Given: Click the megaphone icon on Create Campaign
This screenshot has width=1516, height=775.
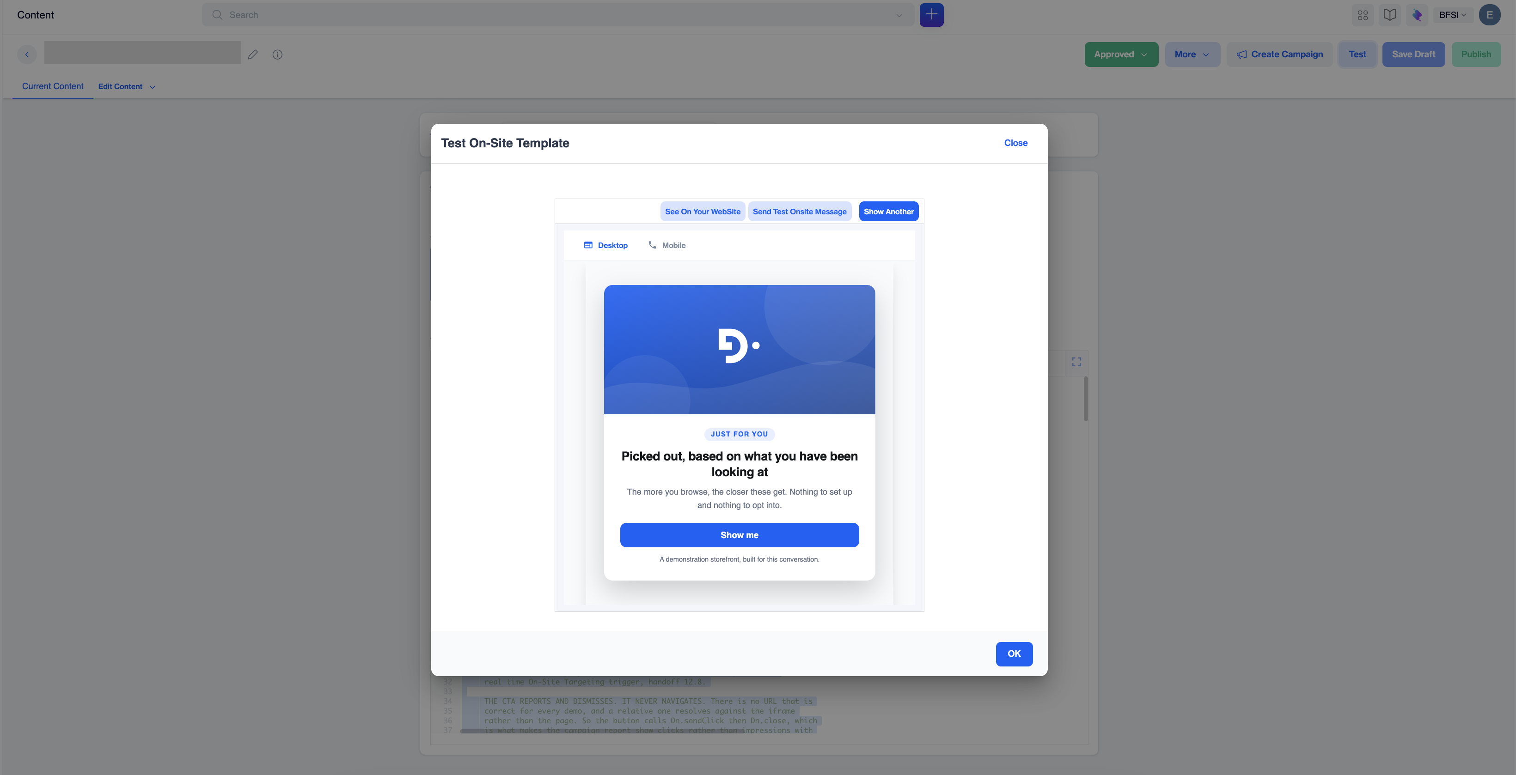Looking at the screenshot, I should [1241, 54].
